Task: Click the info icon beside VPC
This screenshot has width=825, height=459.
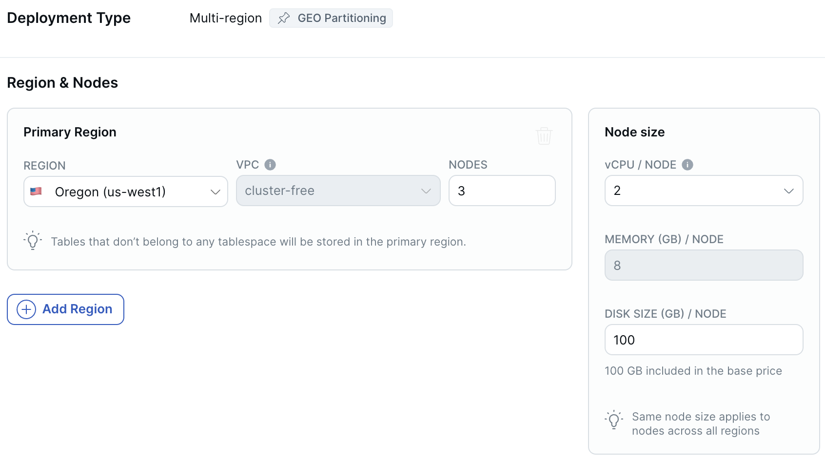Action: pyautogui.click(x=270, y=165)
